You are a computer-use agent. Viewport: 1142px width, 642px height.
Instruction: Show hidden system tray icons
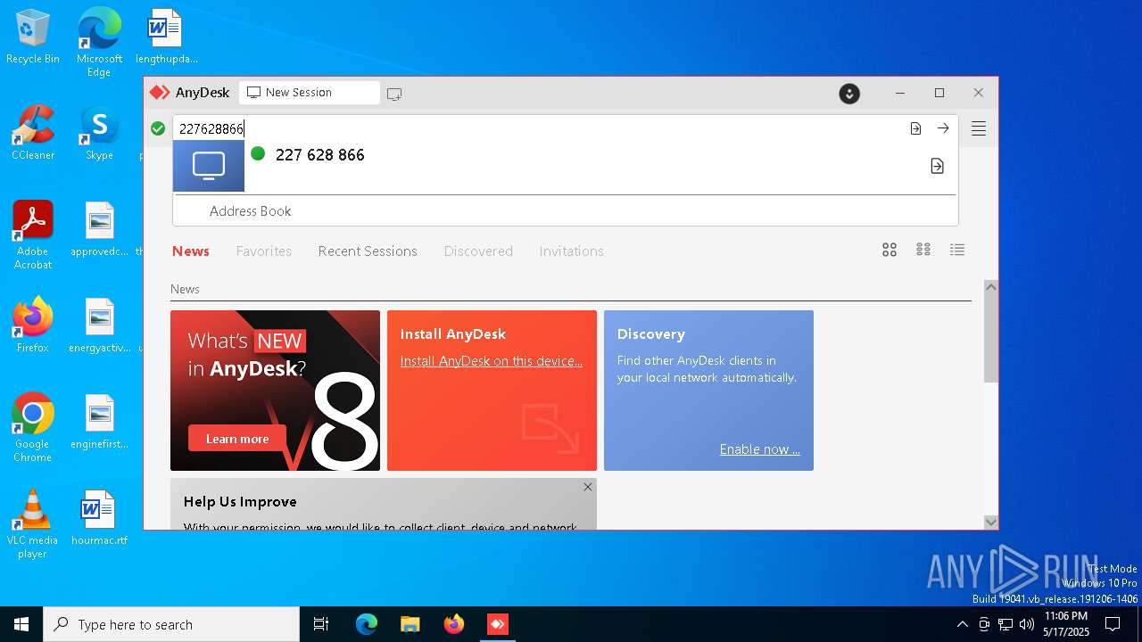pos(962,624)
